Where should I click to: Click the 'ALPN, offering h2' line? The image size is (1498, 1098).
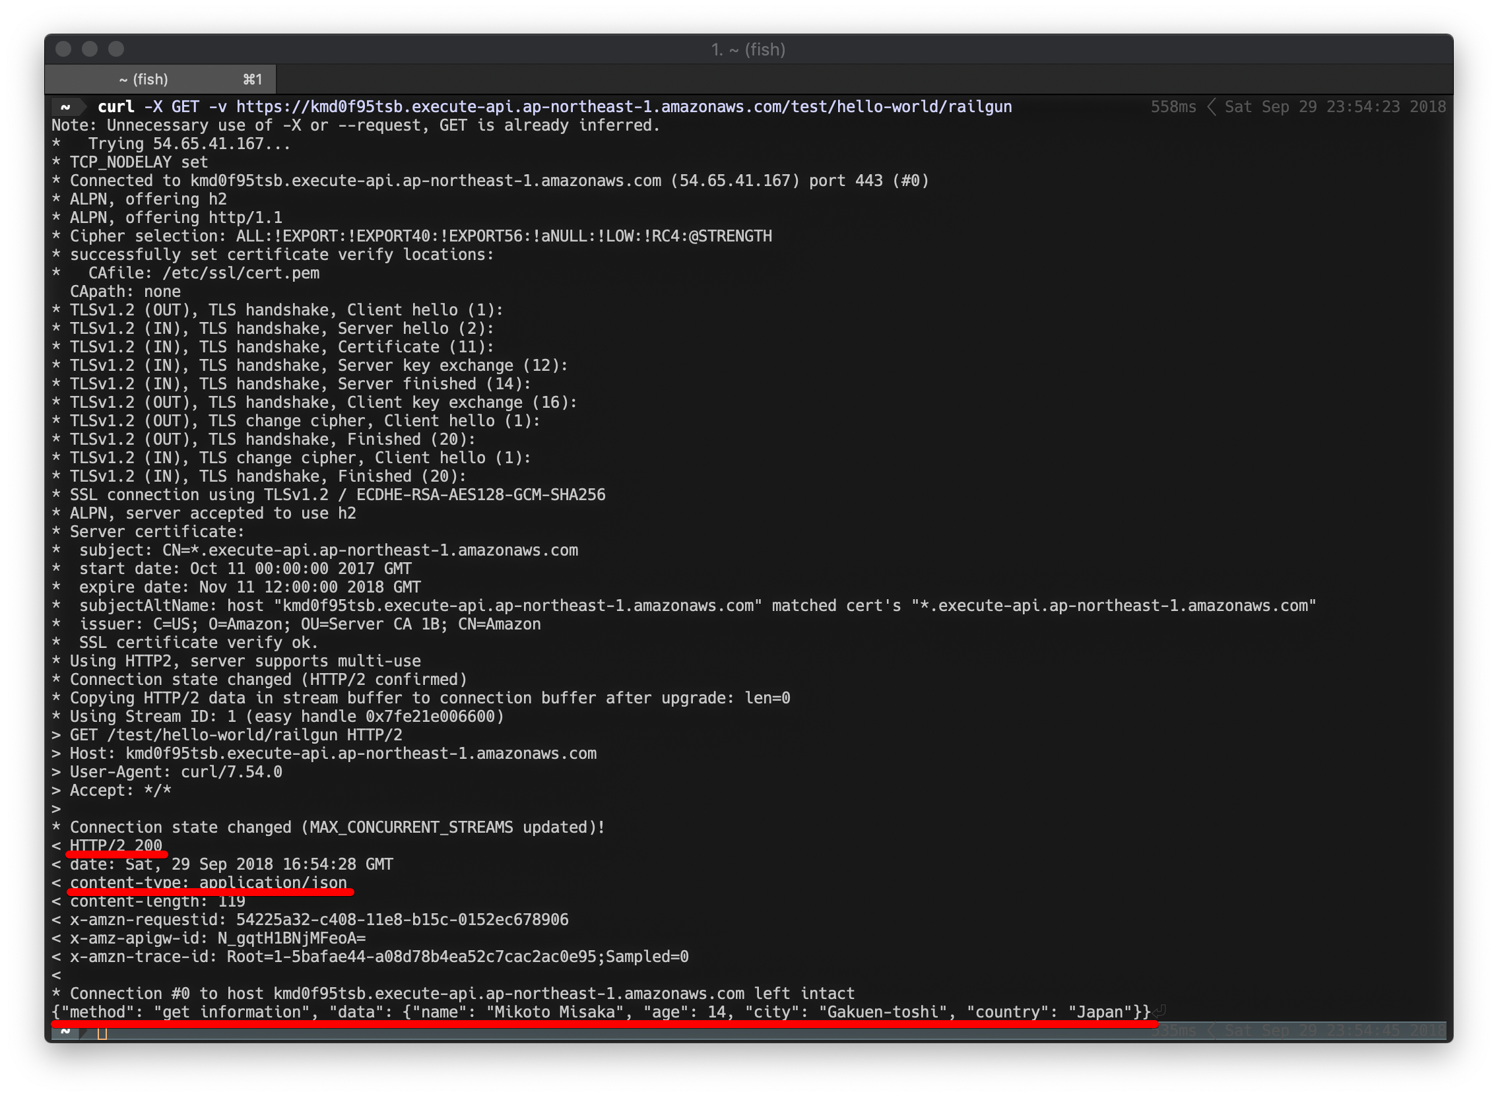pos(139,199)
